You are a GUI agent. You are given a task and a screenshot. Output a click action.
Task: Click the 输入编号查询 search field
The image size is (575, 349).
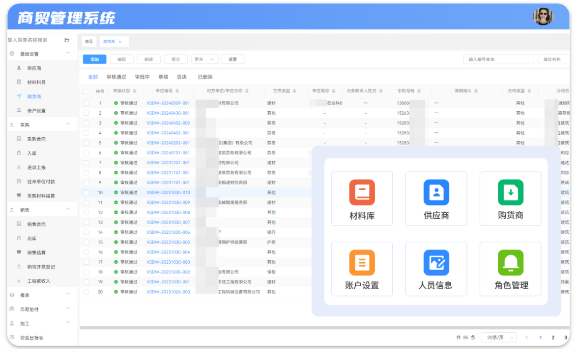[x=498, y=59]
